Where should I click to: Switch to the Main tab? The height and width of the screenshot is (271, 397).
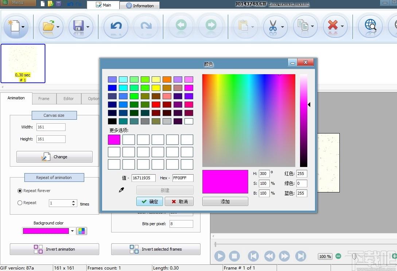[103, 5]
